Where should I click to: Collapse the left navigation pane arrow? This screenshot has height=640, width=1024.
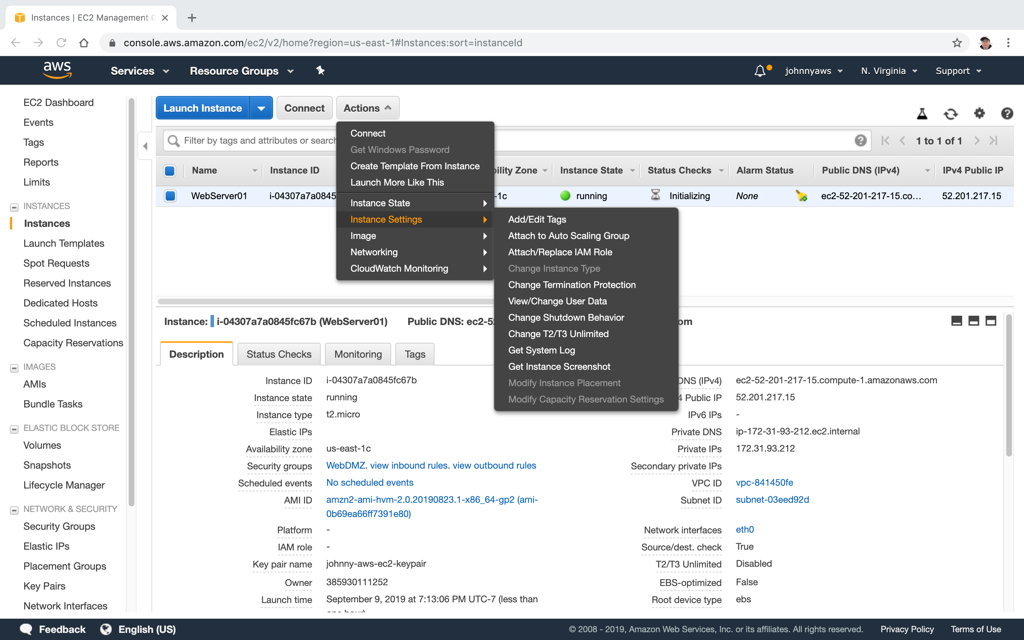tap(145, 146)
